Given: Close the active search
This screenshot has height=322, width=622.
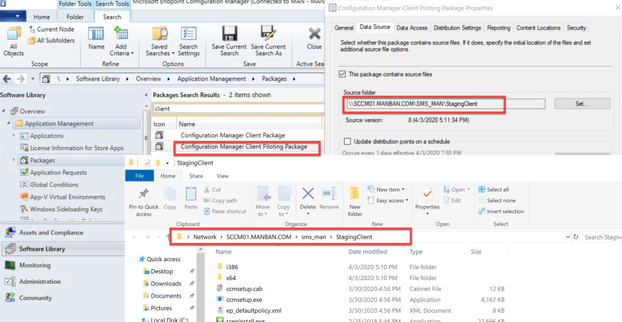Looking at the screenshot, I should coord(314,38).
